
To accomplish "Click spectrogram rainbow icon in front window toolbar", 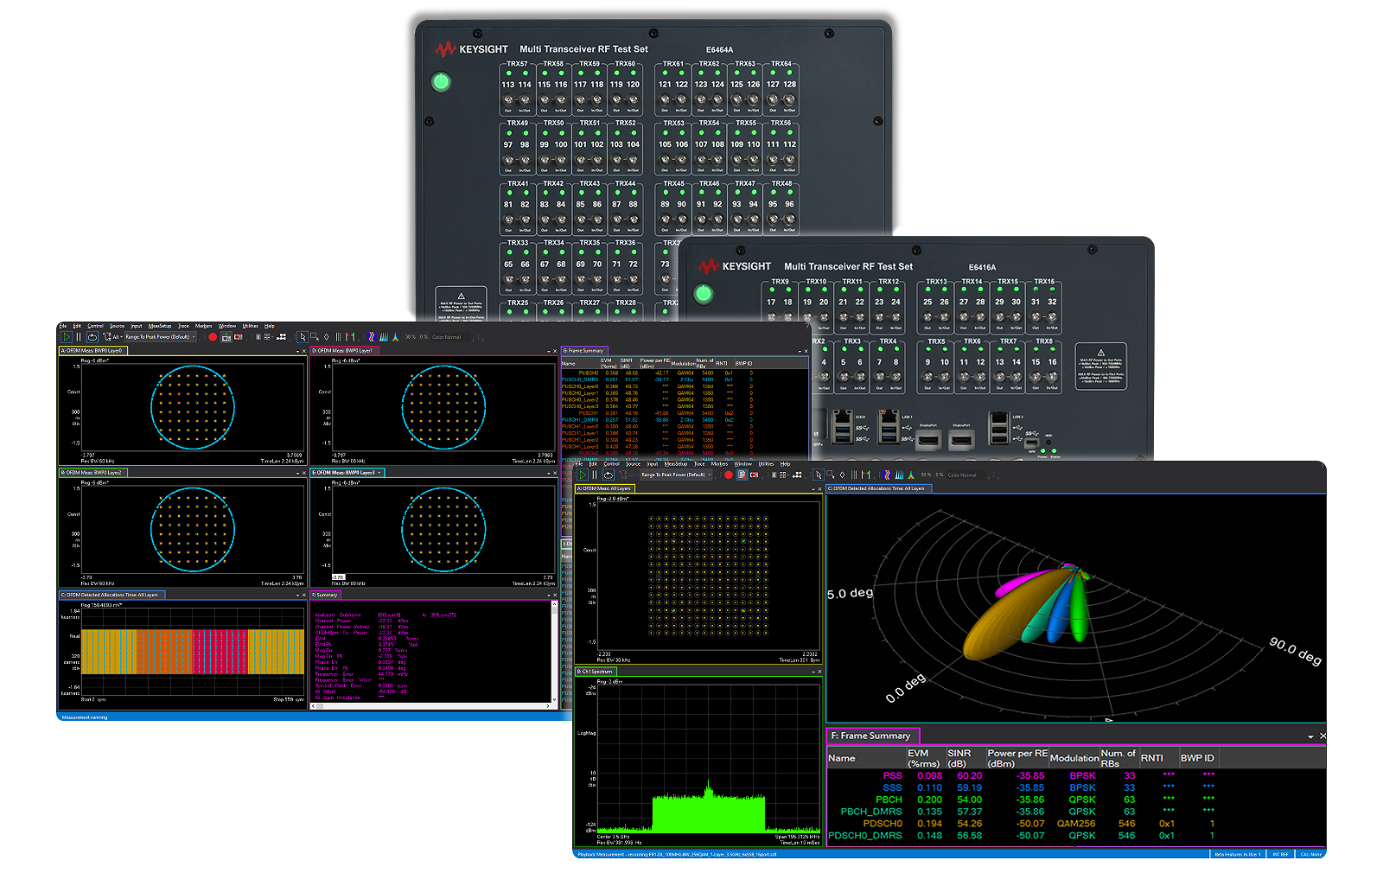I will tap(887, 475).
